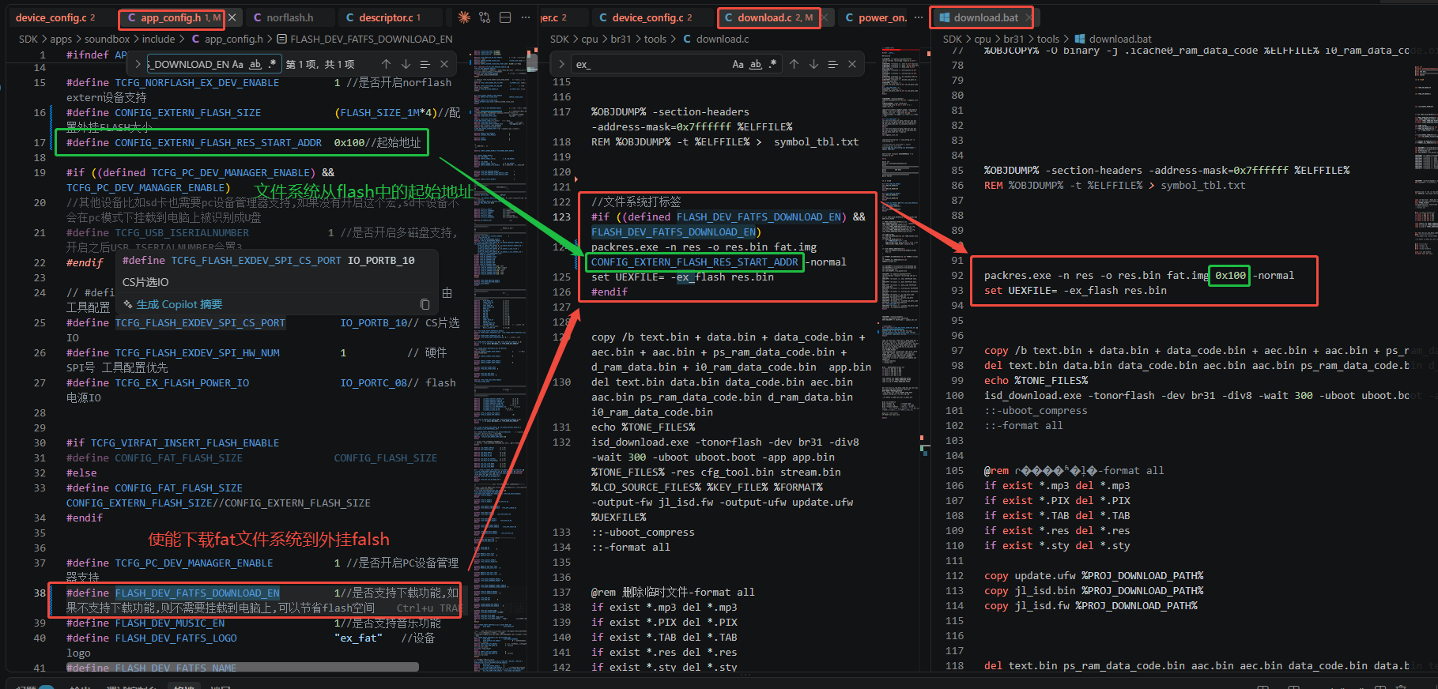
Task: Click the orange Copilot sparkle icon
Action: pos(464,17)
